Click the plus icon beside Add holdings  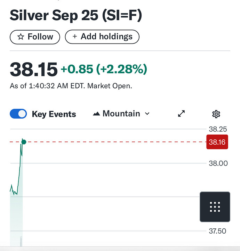[x=75, y=37]
